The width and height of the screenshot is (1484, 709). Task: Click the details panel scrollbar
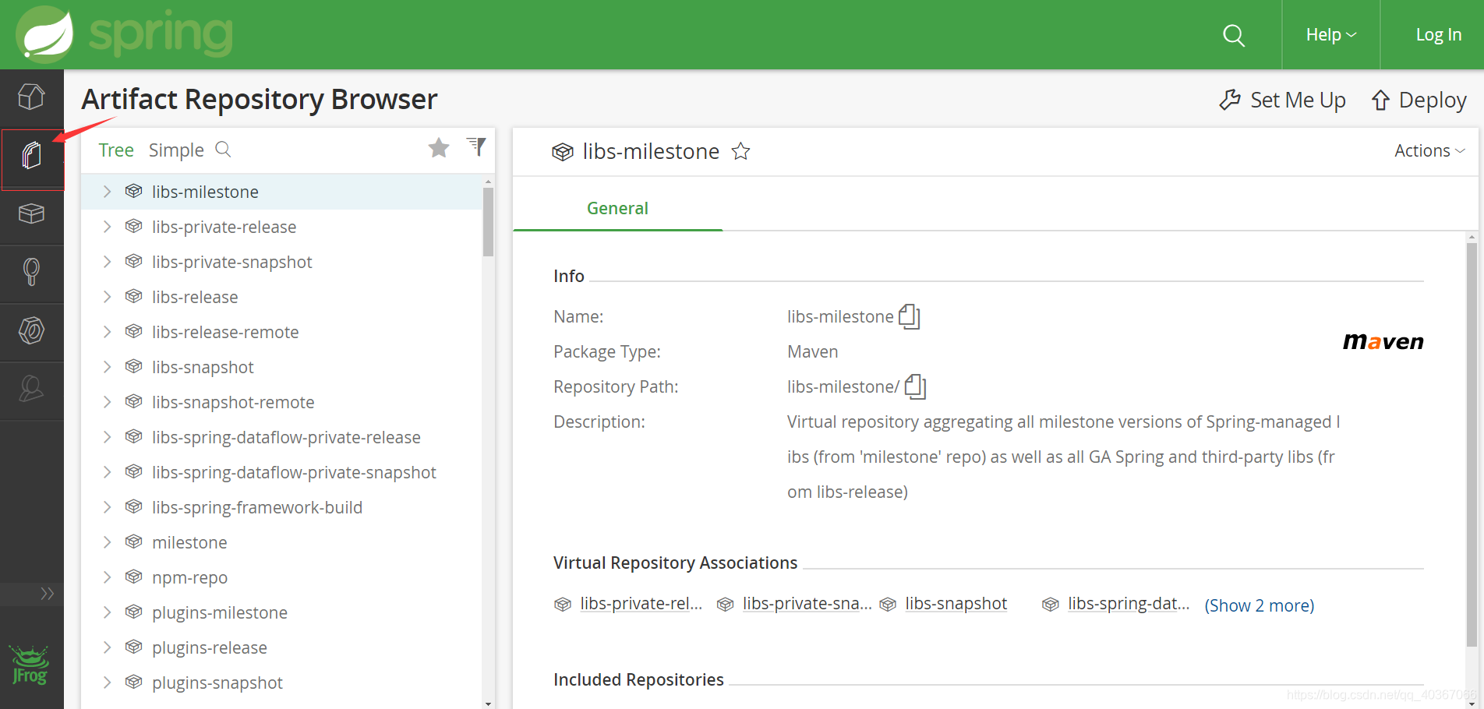coord(1472,444)
